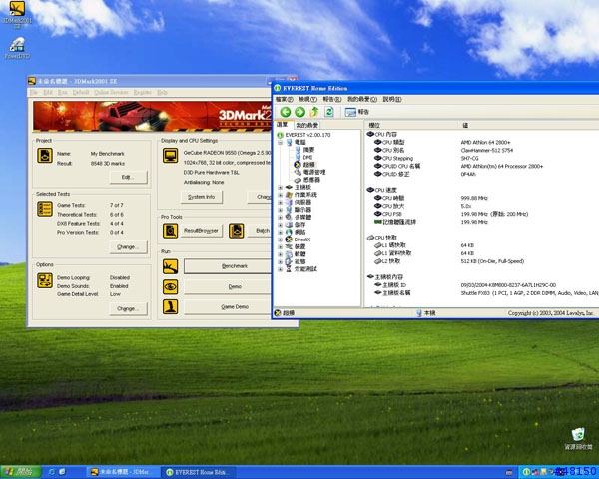Image resolution: width=599 pixels, height=479 pixels.
Task: Expand the DirectX tree node
Action: tap(280, 239)
